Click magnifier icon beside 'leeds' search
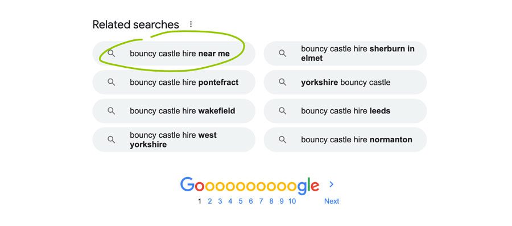The width and height of the screenshot is (512, 226). point(282,110)
